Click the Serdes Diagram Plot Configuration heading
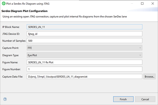 [24, 11]
